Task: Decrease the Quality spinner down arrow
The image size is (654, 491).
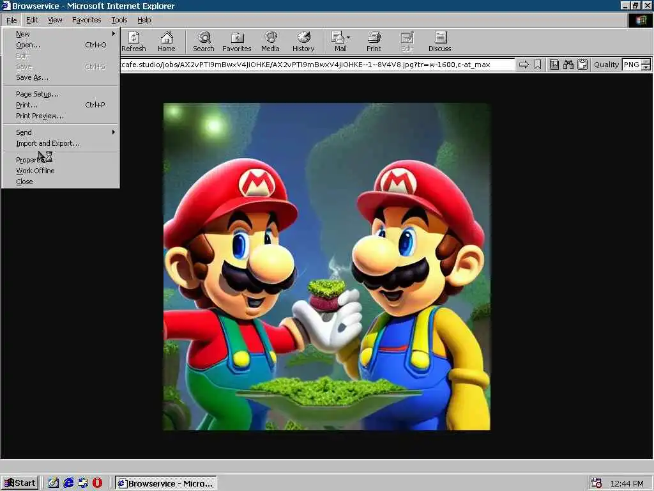Action: point(646,68)
